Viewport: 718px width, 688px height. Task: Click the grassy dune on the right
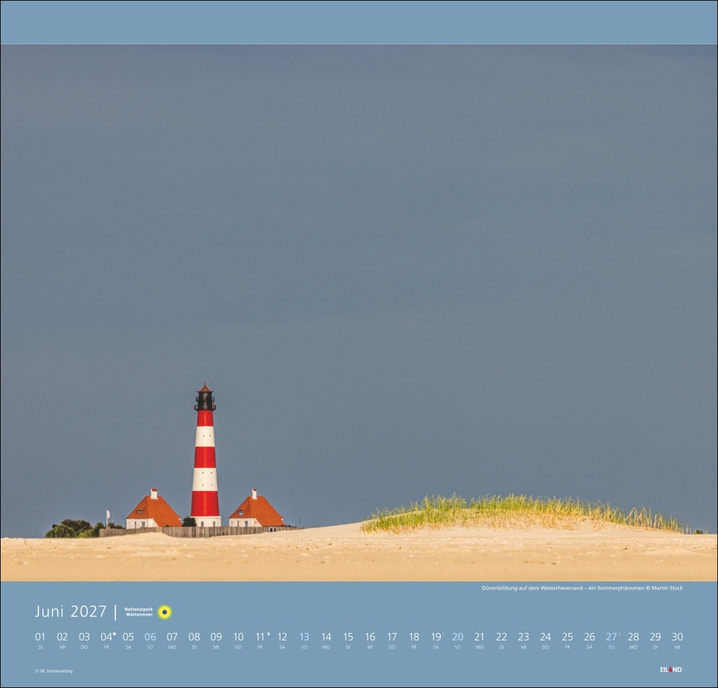pos(523,514)
